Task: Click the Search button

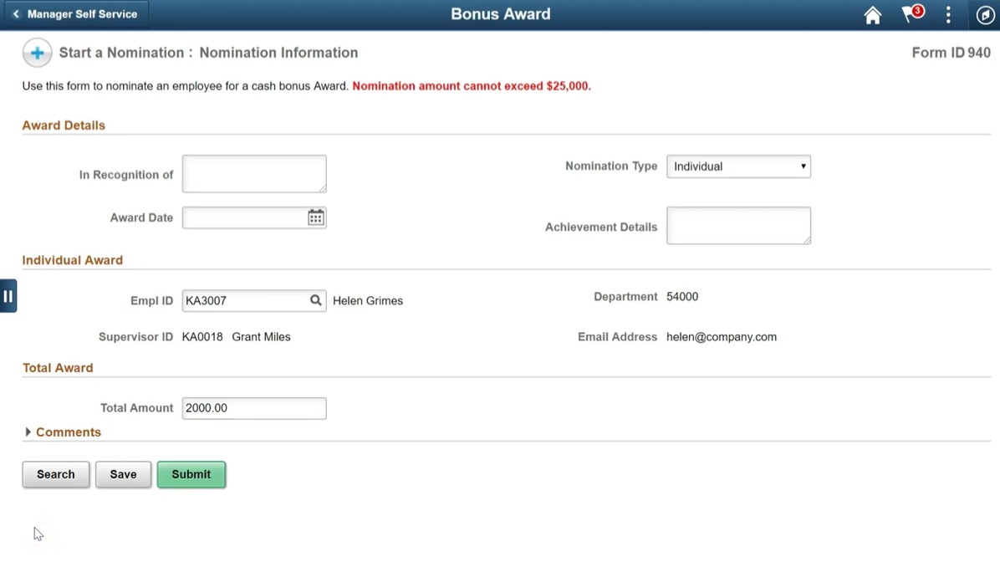Action: click(55, 474)
